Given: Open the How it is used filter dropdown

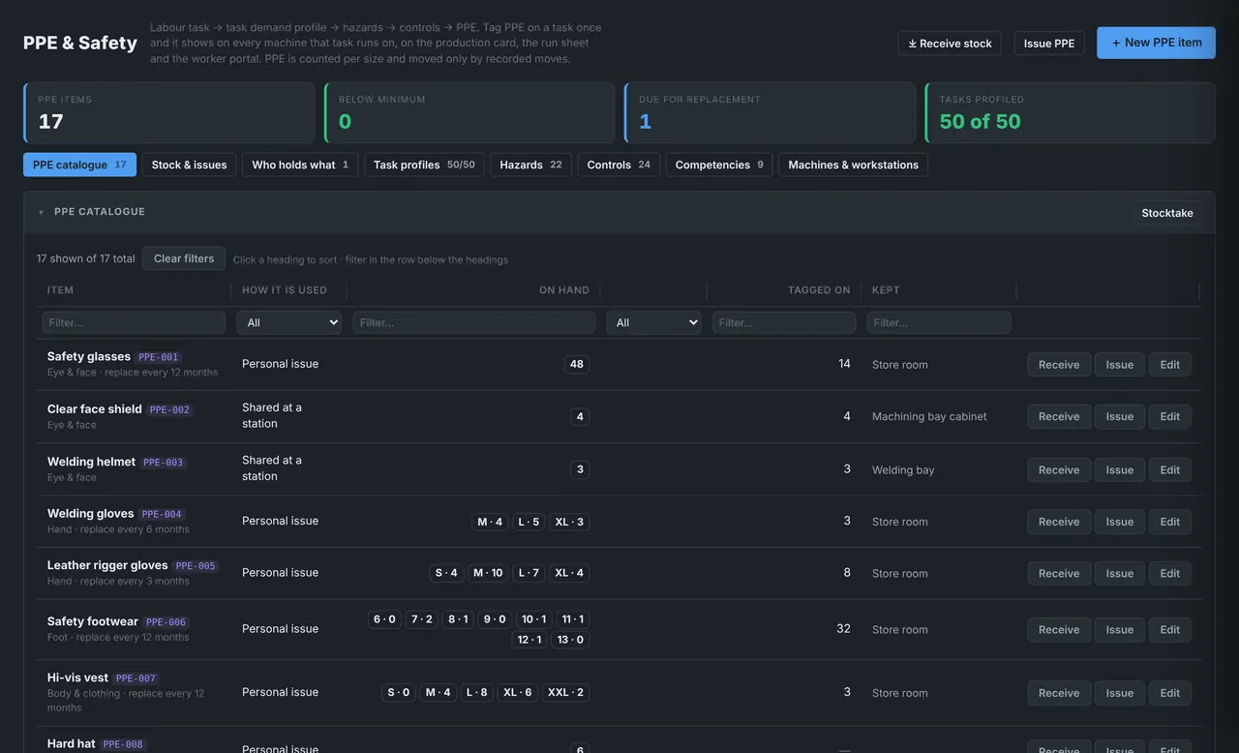Looking at the screenshot, I should tap(288, 322).
